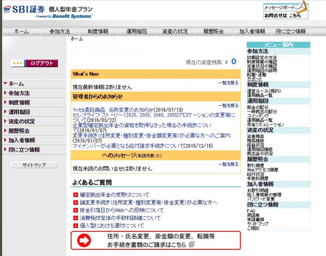
Task: Open the サイトマップ button
Action: point(34,165)
